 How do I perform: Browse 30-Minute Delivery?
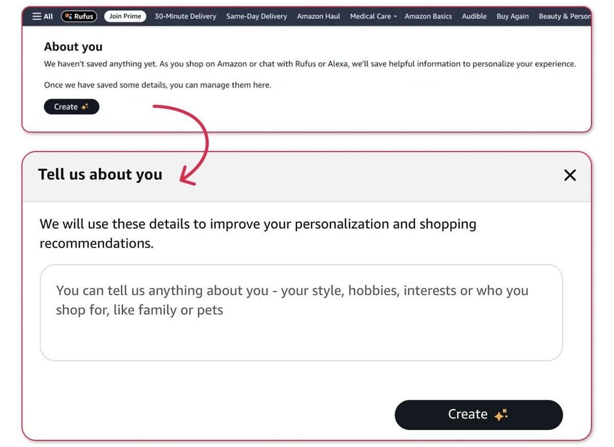click(x=184, y=16)
